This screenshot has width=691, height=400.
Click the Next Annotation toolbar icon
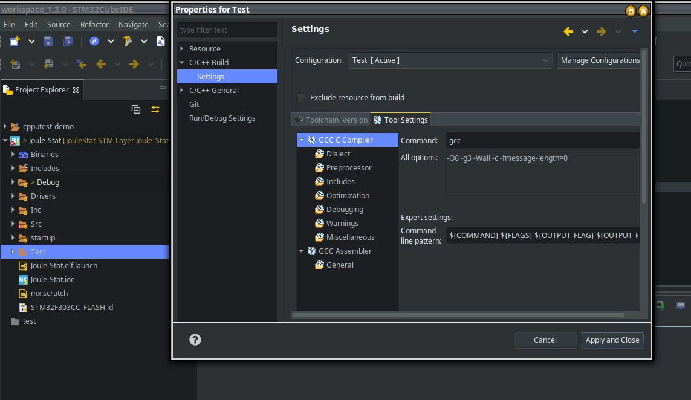(16, 64)
